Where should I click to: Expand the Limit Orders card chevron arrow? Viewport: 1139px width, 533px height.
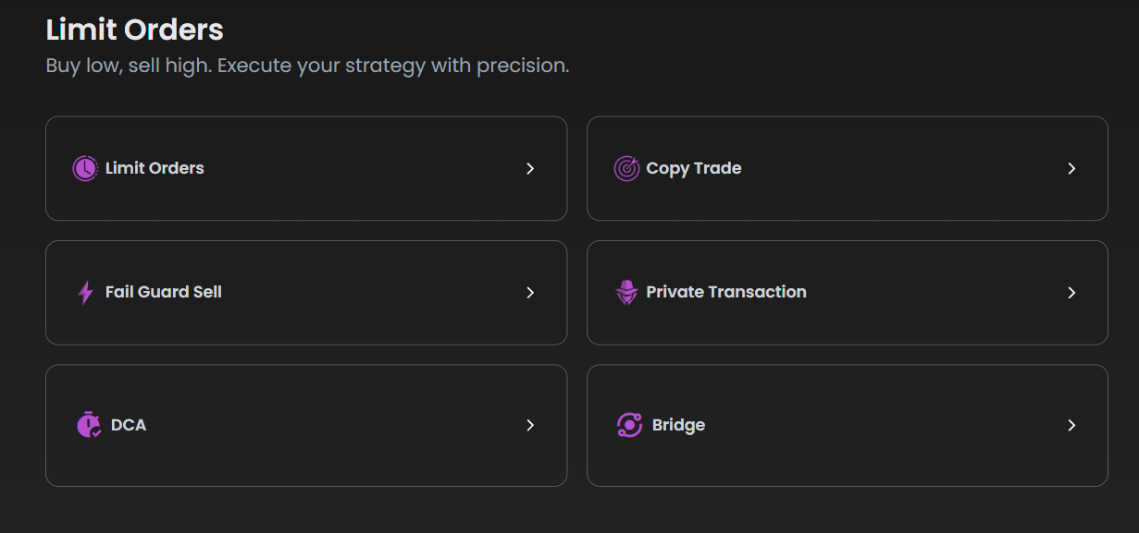(530, 169)
